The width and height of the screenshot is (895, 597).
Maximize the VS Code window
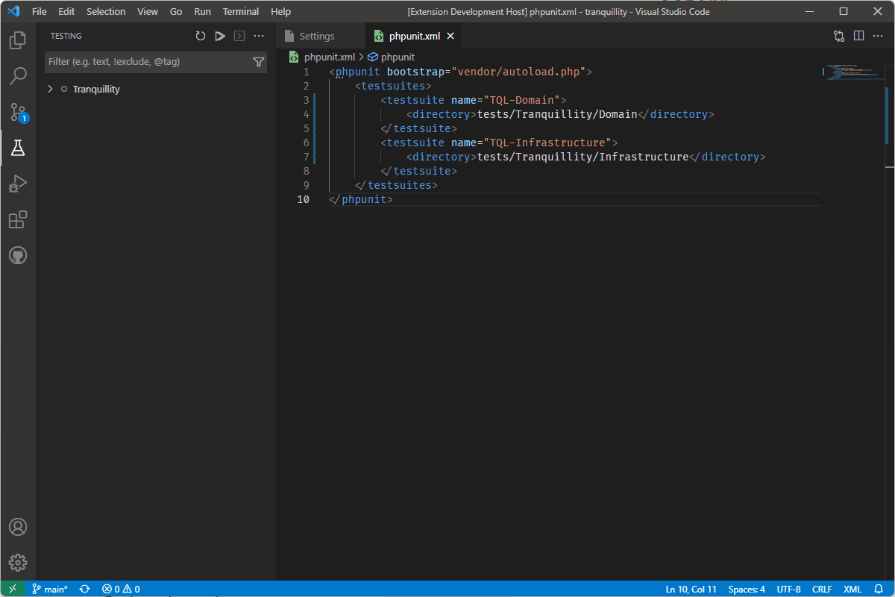point(844,11)
